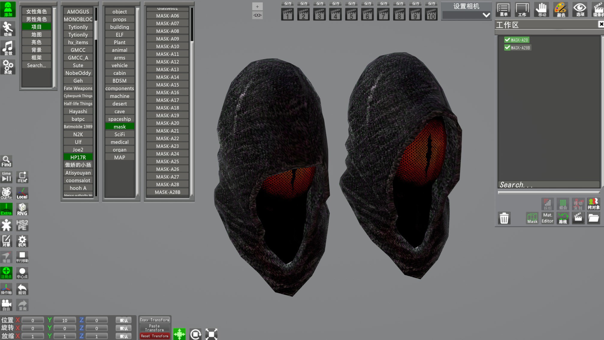Uncheck the MASK-A28 workspace item
The width and height of the screenshot is (604, 340).
(x=507, y=40)
